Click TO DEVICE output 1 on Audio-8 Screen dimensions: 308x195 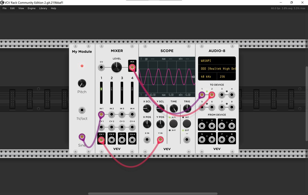point(202,95)
